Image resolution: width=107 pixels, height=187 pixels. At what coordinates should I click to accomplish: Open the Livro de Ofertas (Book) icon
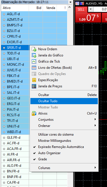34,68
